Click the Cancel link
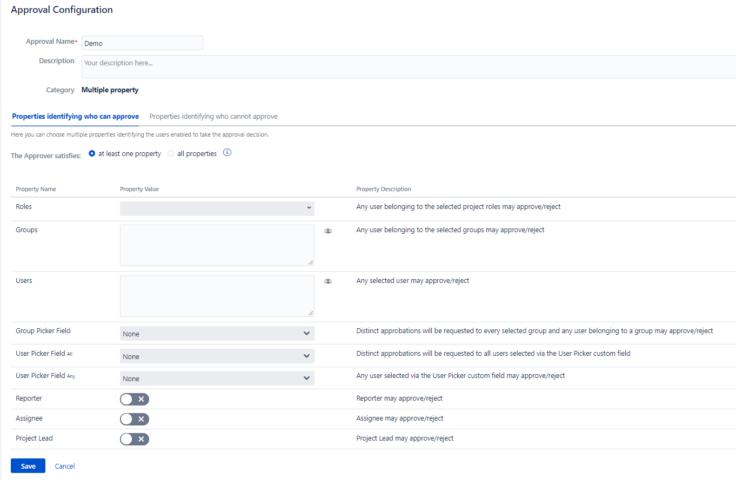 (x=65, y=467)
